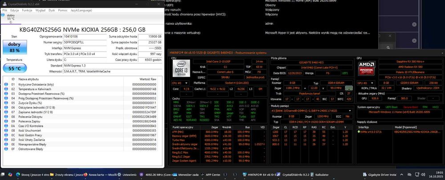The height and width of the screenshot is (180, 445).
Task: Click the green RAM module icon in HWiNFO
Action: point(348,88)
